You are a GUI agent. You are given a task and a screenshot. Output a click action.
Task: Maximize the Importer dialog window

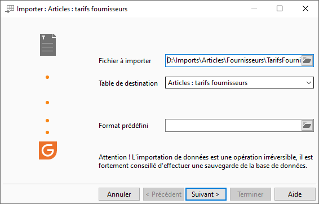[x=280, y=8]
